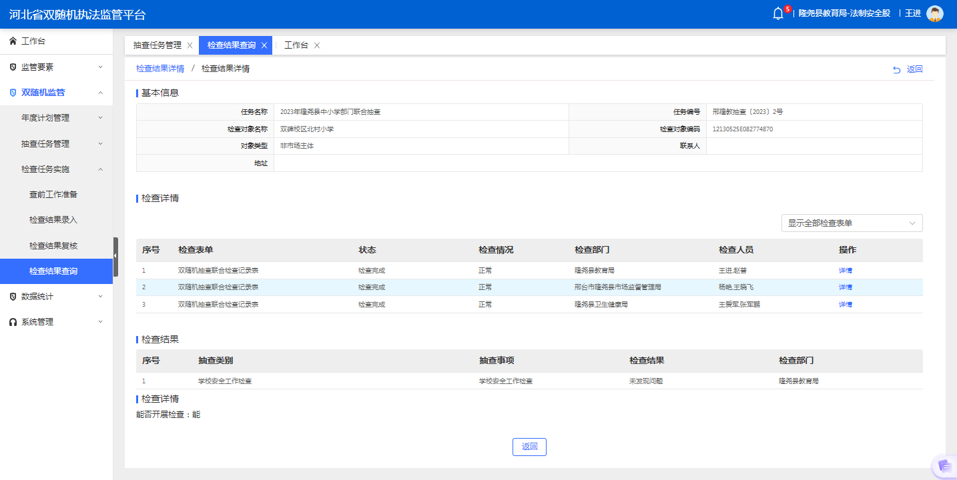Viewport: 957px width, 480px height.
Task: Close the 工作台 tab
Action: 317,45
